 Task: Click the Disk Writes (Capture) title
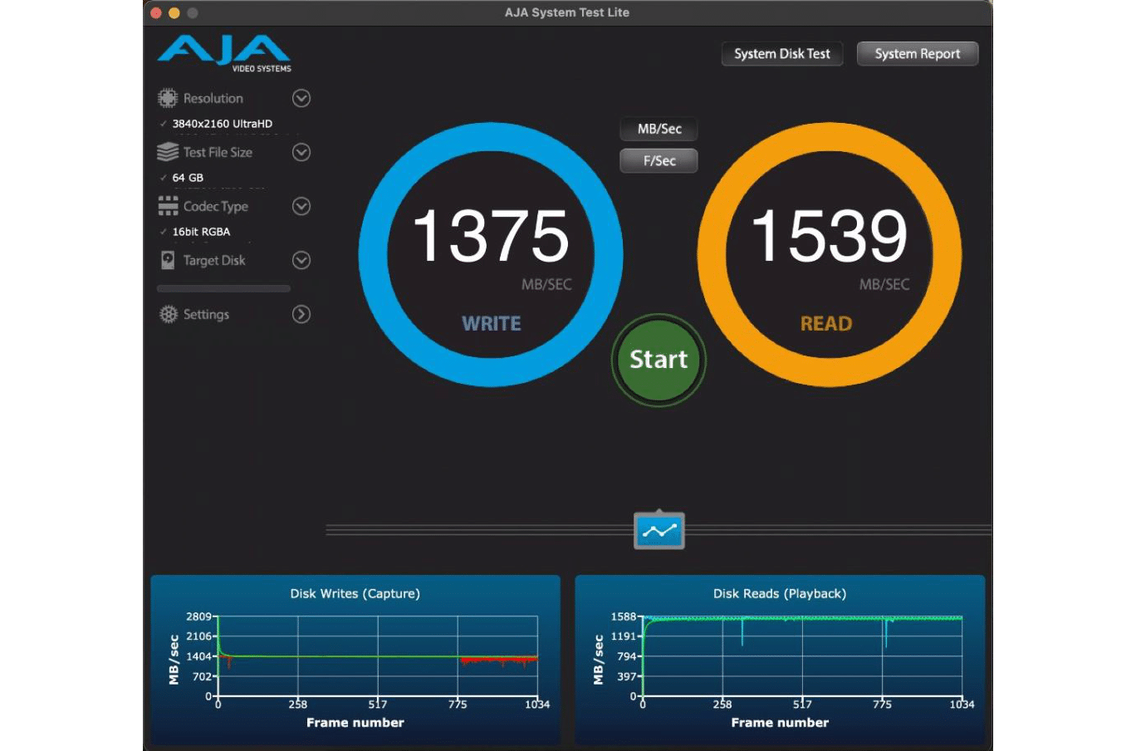355,593
